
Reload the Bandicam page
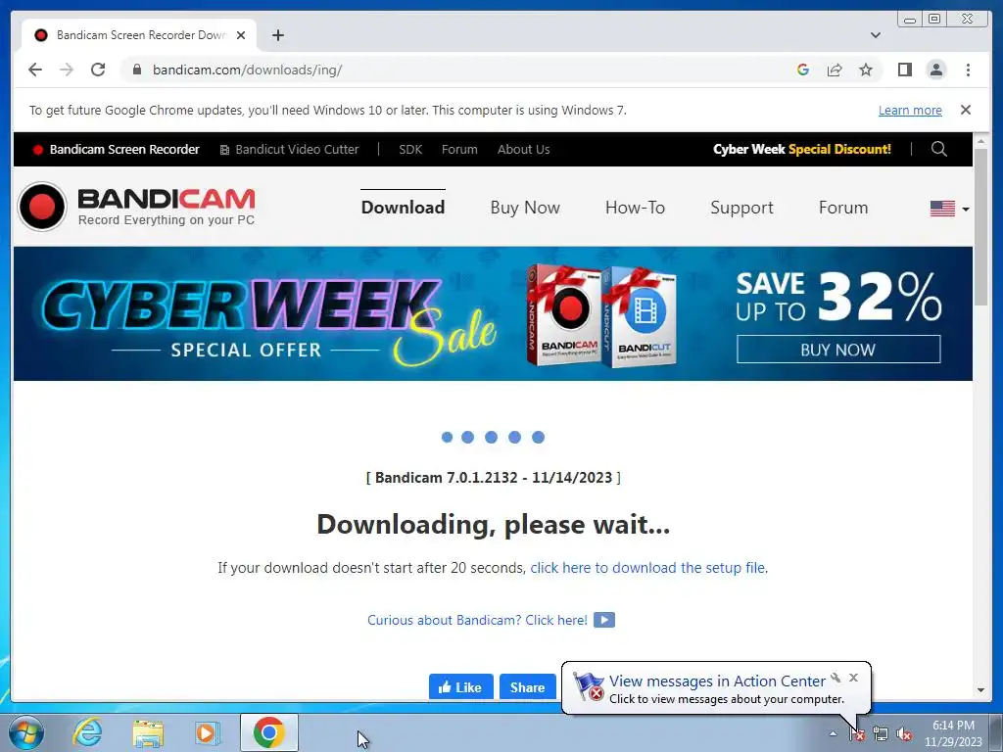tap(98, 70)
